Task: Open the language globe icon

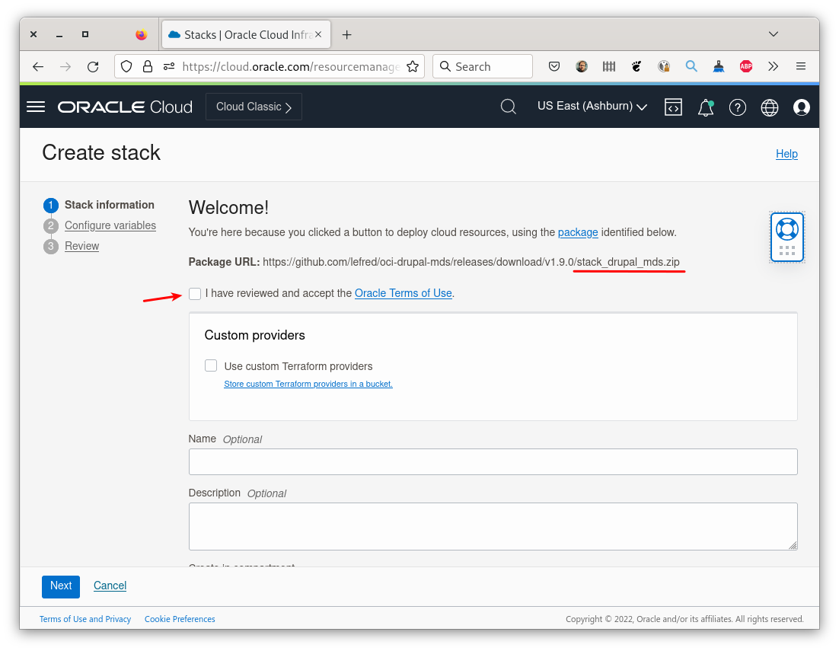Action: pos(769,107)
